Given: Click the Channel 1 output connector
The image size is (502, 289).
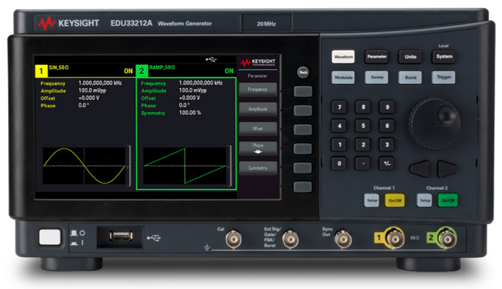Looking at the screenshot, I should click(395, 238).
